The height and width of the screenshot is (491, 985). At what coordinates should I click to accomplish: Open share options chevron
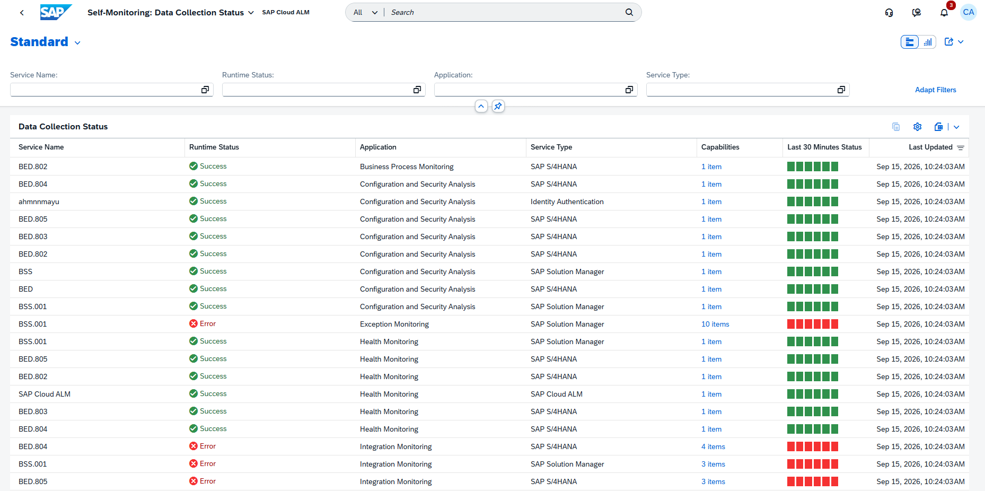pyautogui.click(x=961, y=42)
